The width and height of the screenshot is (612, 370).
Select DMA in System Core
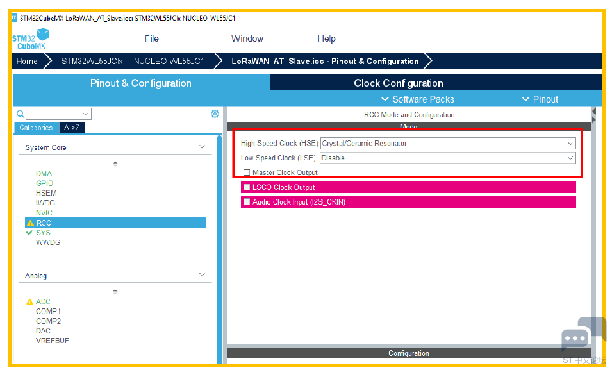pyautogui.click(x=44, y=174)
